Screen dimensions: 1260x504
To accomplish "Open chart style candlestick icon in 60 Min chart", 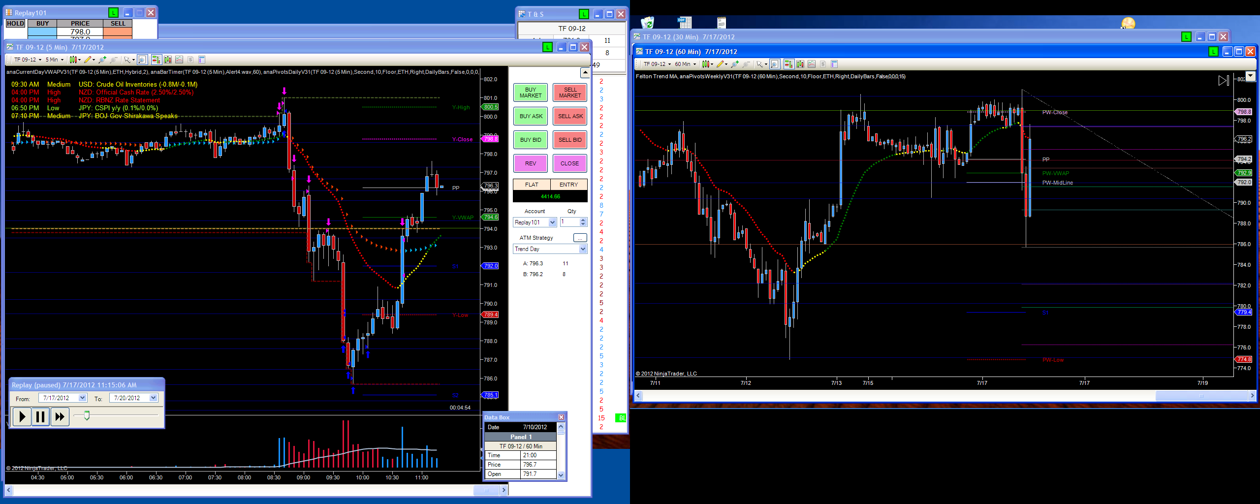I will [x=706, y=64].
